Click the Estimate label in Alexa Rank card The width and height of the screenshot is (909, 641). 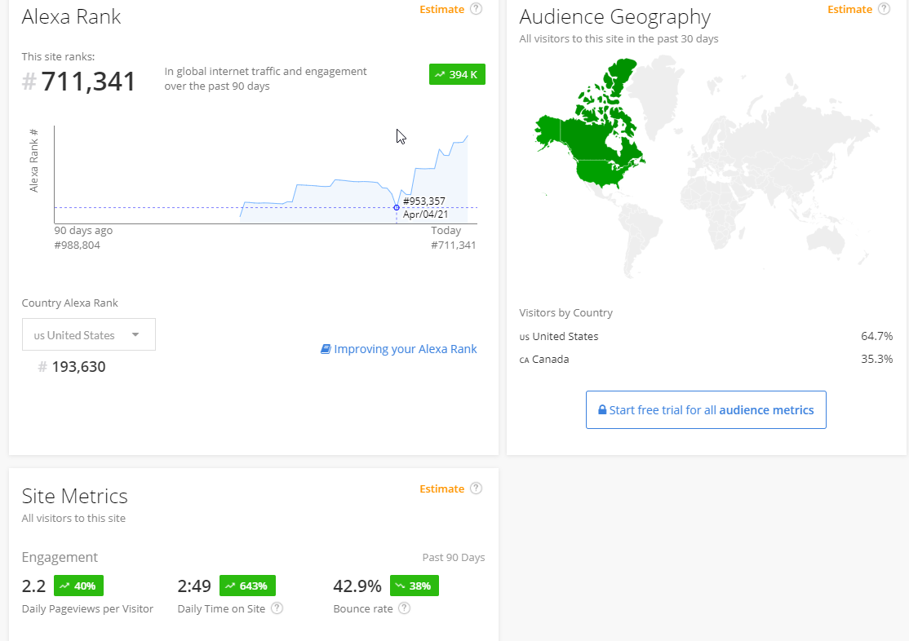coord(441,9)
